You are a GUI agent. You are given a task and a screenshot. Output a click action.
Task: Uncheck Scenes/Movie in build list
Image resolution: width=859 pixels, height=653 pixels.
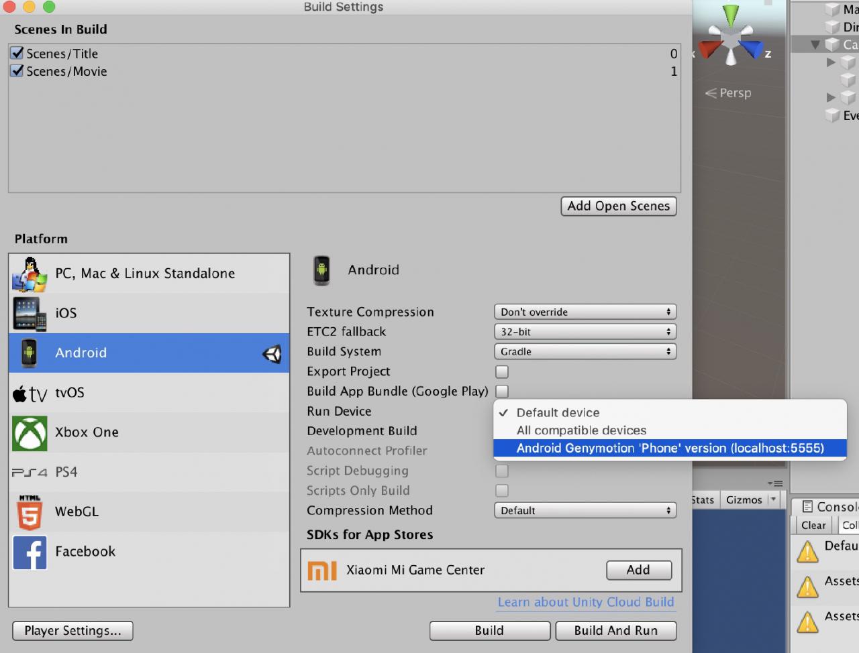pyautogui.click(x=17, y=70)
